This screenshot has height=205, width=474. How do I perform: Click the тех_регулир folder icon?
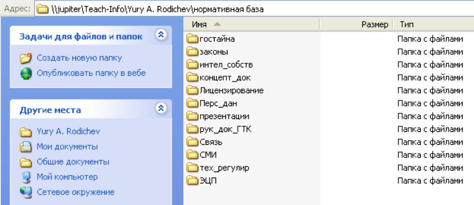click(x=192, y=168)
